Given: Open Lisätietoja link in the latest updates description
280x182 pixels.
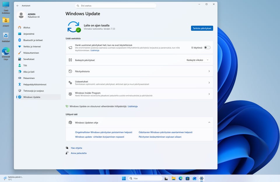Looking at the screenshot, I should coord(94,51).
